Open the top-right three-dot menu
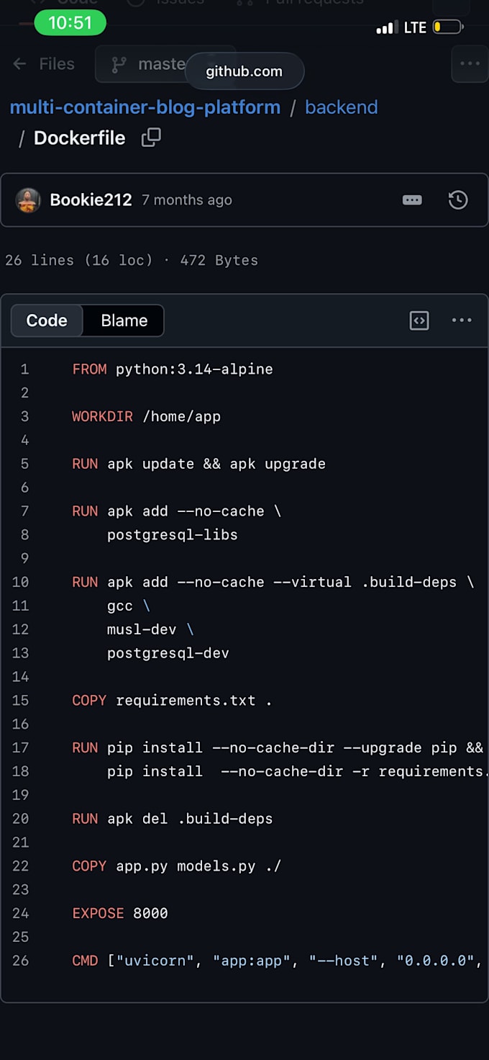This screenshot has height=1060, width=489. tap(470, 63)
